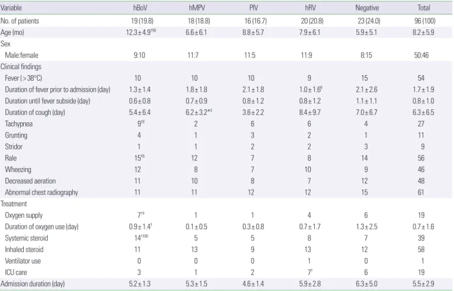Select 'Admission duration (day)' row label
454x291 pixels.
click(32, 284)
